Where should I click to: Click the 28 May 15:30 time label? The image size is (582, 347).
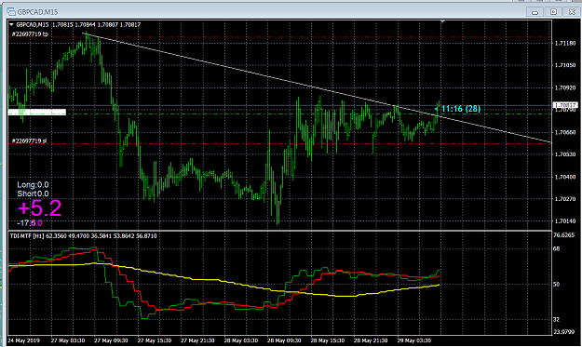pyautogui.click(x=328, y=340)
